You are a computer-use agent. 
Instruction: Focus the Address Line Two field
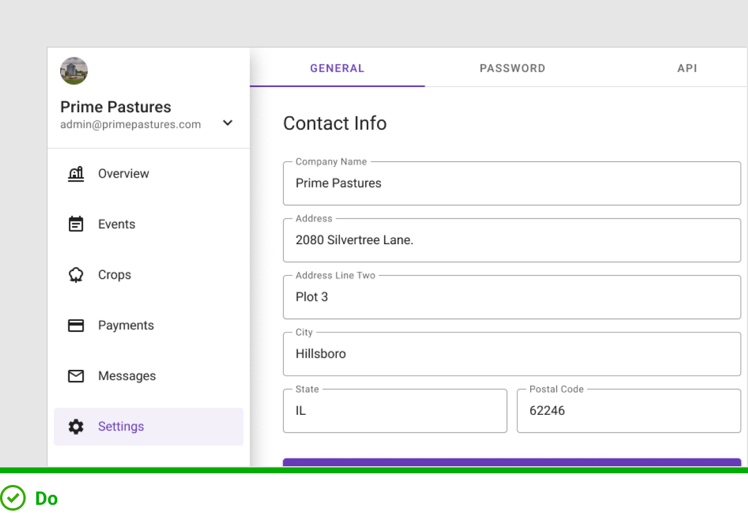pyautogui.click(x=512, y=297)
